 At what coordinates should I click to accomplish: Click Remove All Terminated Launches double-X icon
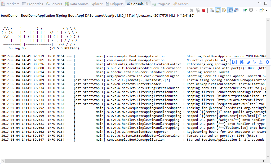click(198, 10)
